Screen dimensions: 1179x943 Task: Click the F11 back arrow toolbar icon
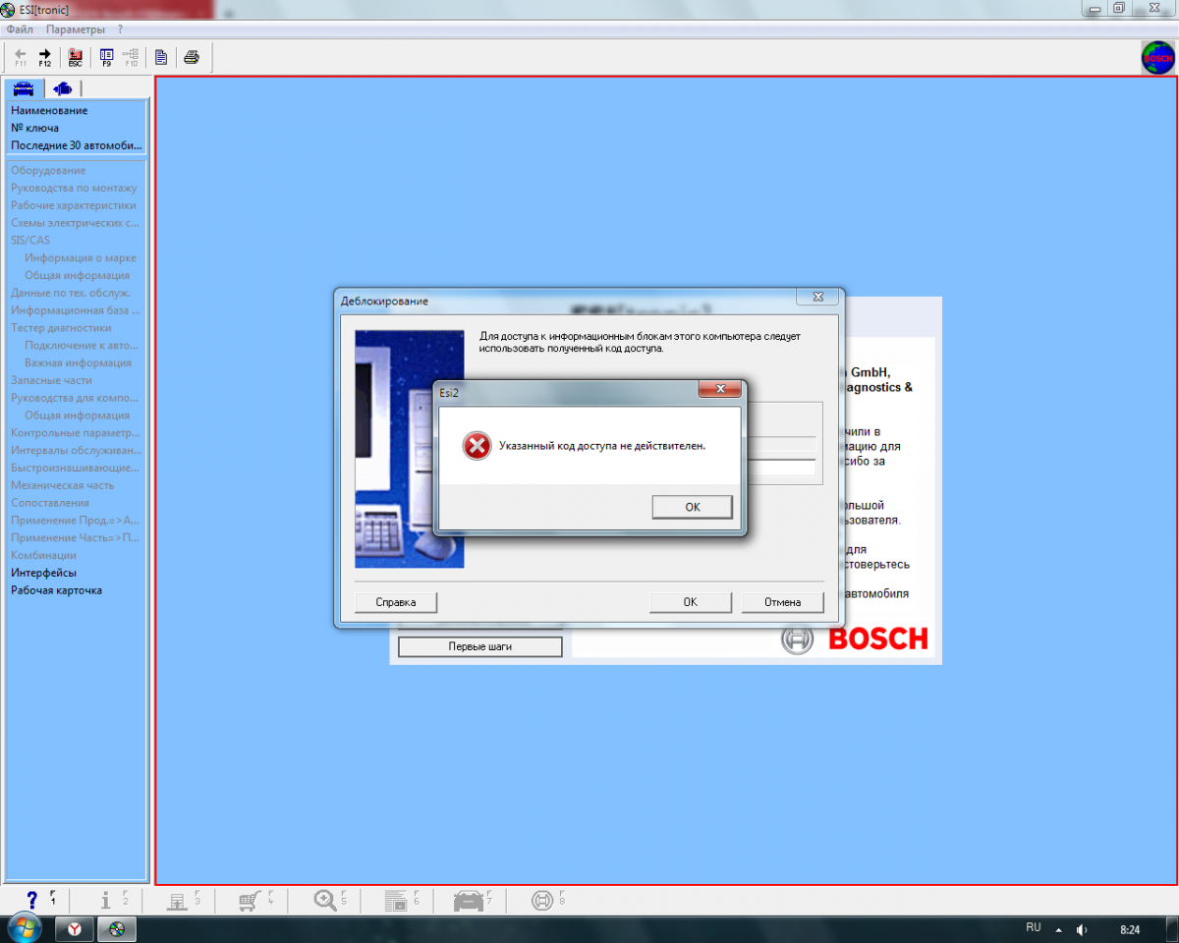point(21,57)
